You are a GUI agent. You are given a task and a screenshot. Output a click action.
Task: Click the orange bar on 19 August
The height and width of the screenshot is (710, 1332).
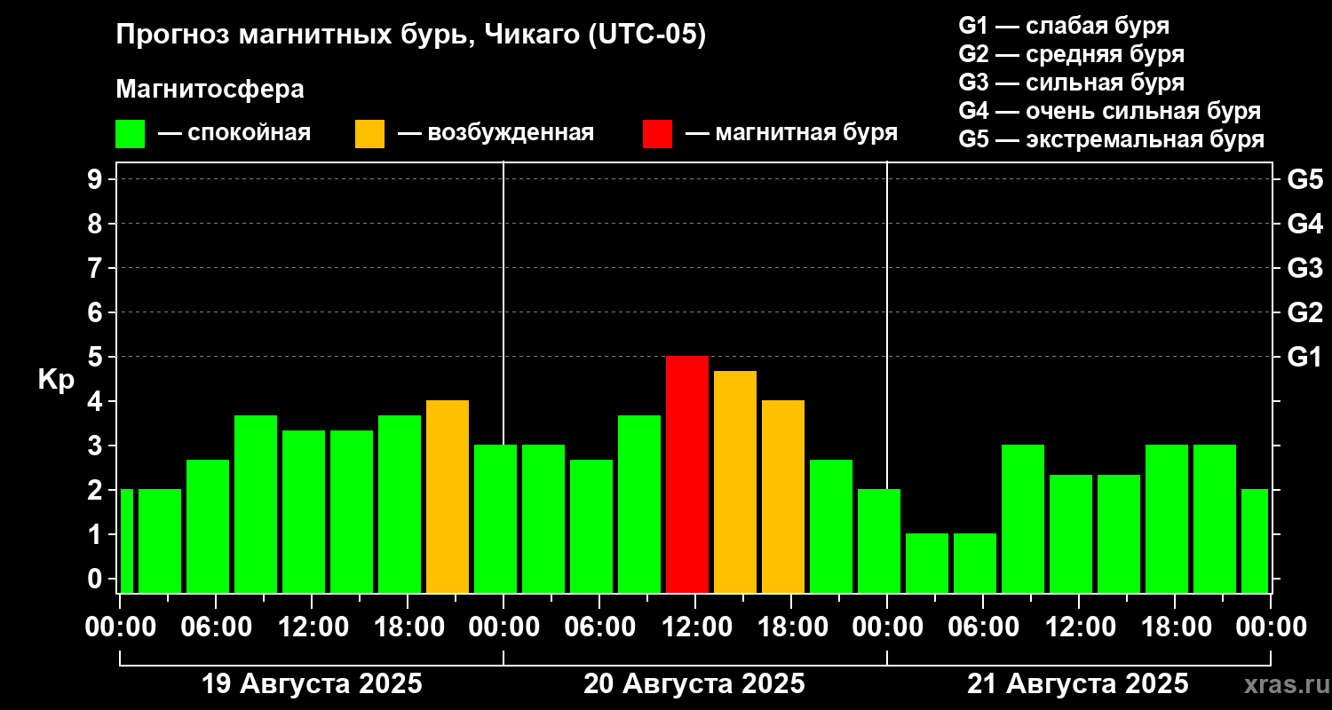click(448, 496)
